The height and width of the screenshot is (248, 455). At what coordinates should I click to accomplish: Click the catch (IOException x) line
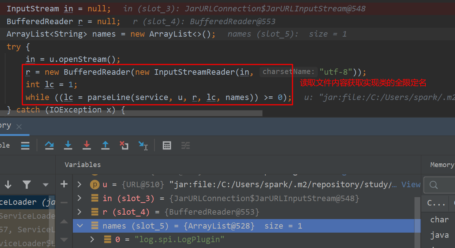click(66, 110)
